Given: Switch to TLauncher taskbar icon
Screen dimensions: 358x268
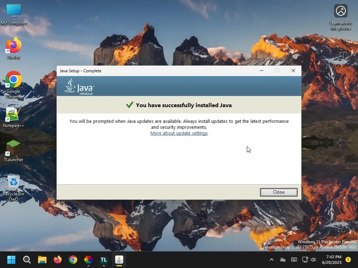Looking at the screenshot, I should 103,260.
